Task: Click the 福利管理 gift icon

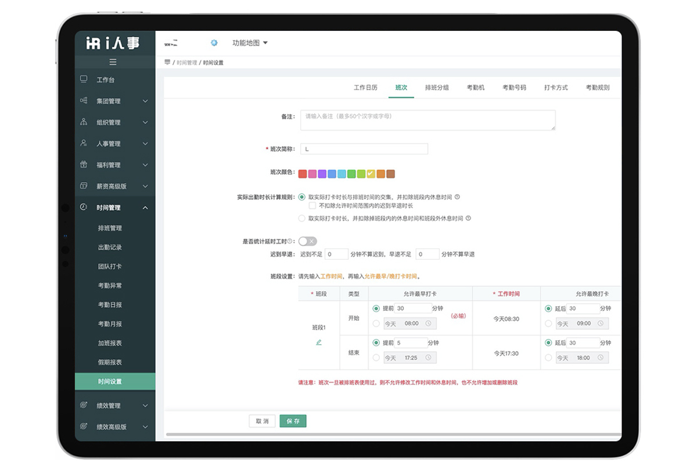Action: click(84, 164)
